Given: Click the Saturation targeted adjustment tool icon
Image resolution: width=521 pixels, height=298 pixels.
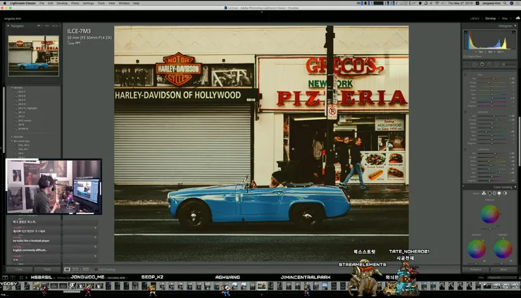Looking at the screenshot, I should pos(465,112).
